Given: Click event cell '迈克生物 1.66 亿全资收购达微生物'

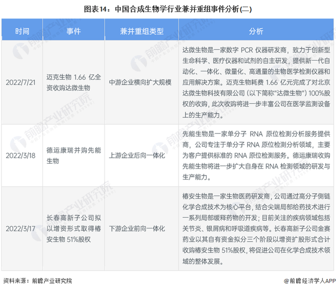Looking at the screenshot, I should tap(74, 82).
